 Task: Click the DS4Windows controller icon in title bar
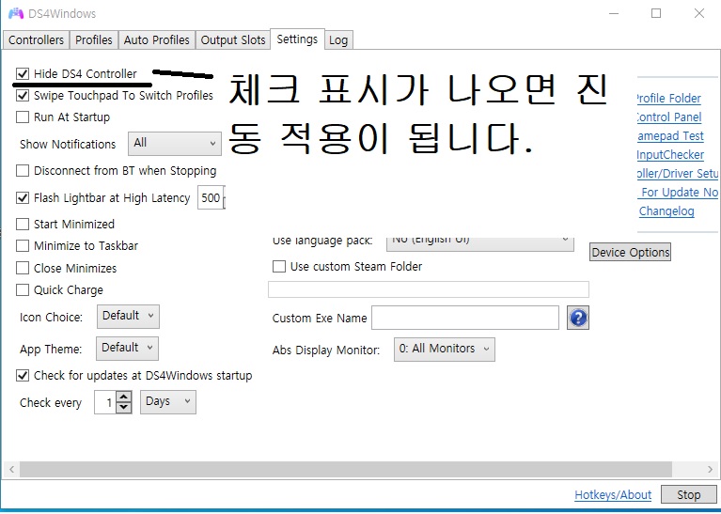click(x=16, y=13)
